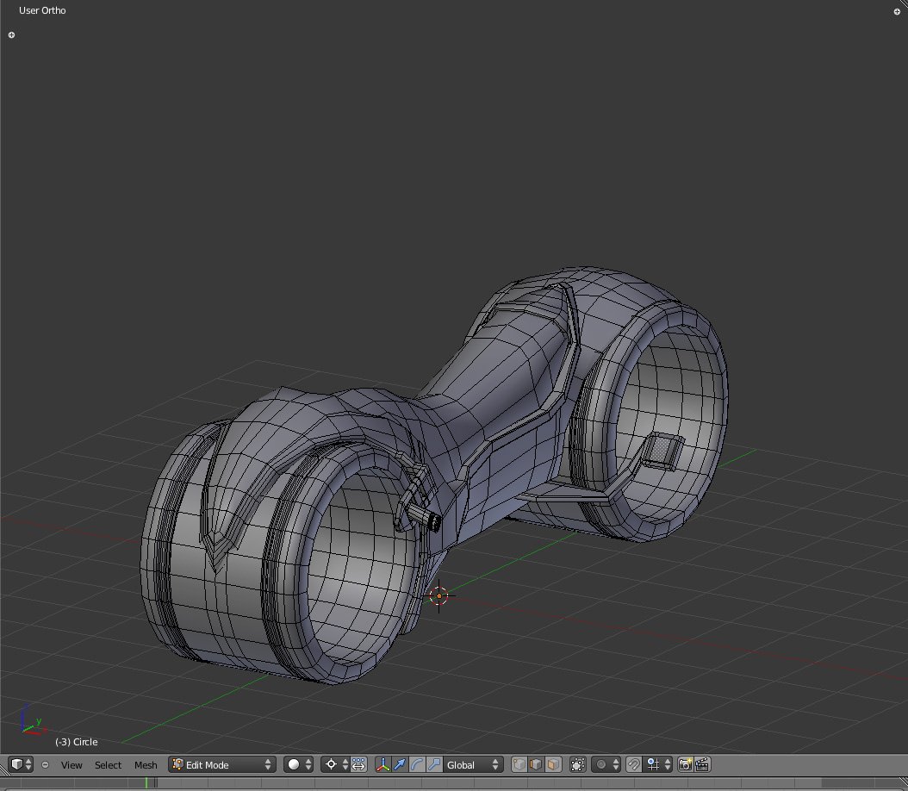Open the Select menu
Image resolution: width=908 pixels, height=791 pixels.
pos(108,765)
